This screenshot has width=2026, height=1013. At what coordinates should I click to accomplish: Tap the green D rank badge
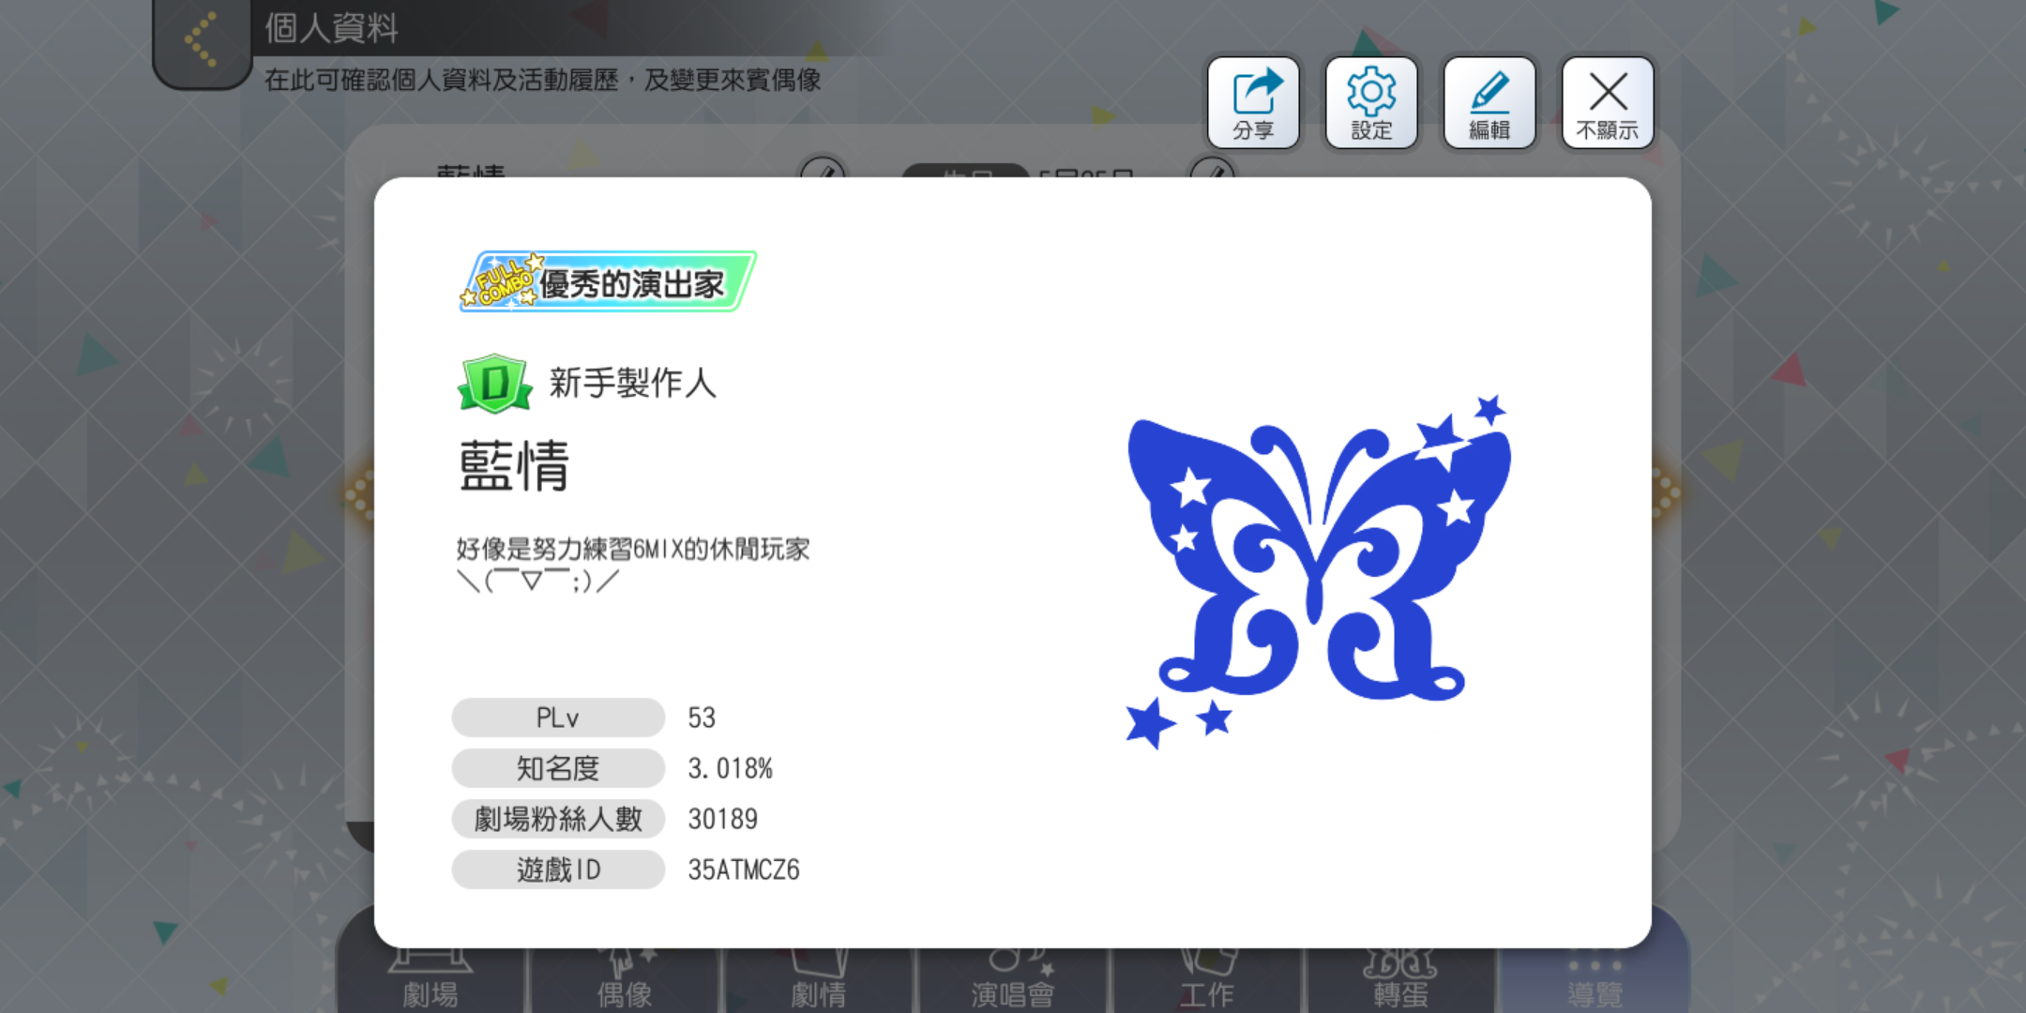494,383
